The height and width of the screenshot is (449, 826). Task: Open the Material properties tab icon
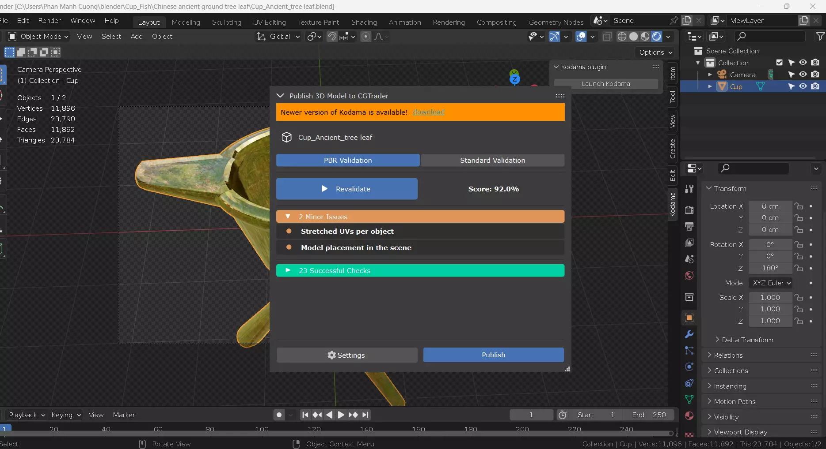(689, 416)
